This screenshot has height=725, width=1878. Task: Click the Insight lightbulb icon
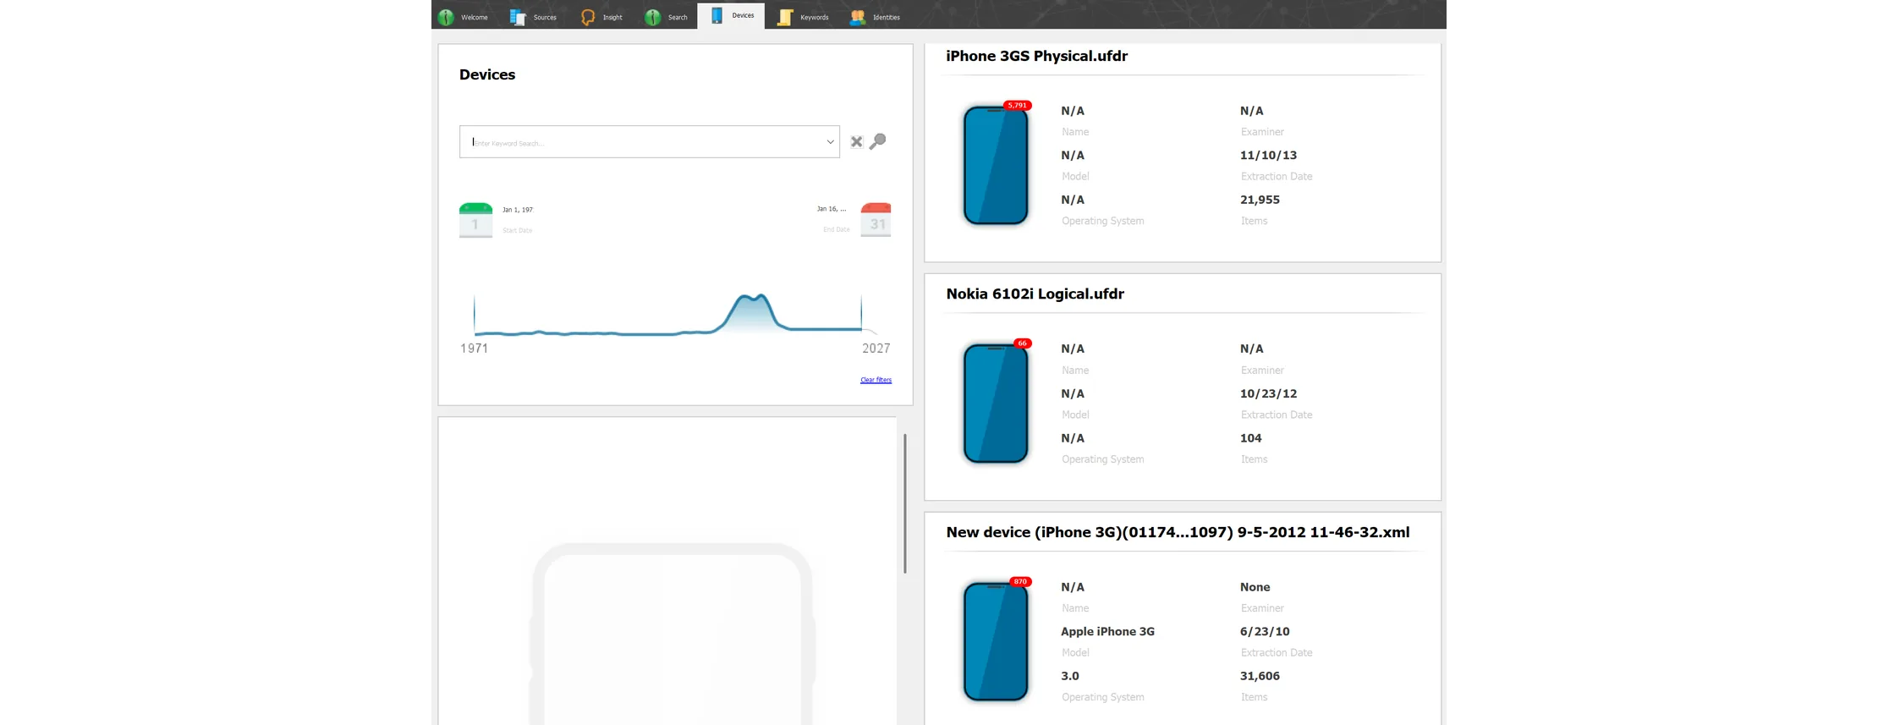coord(587,17)
